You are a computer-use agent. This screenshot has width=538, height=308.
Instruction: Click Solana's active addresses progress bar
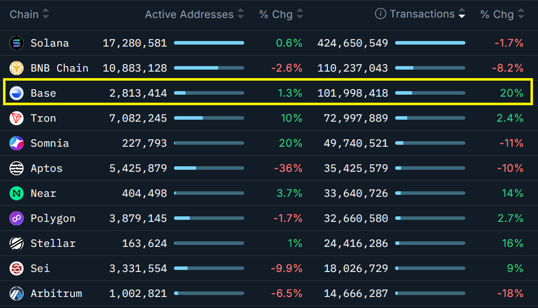click(x=209, y=43)
